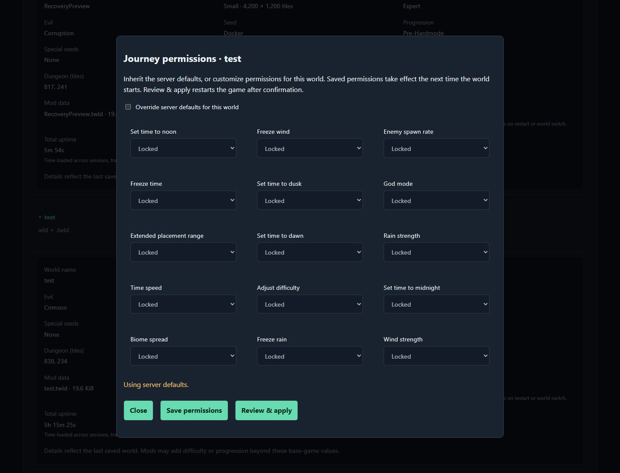Screen dimensions: 620x473
Task: Click the 'Corruption' evil value in background
Action: point(59,34)
